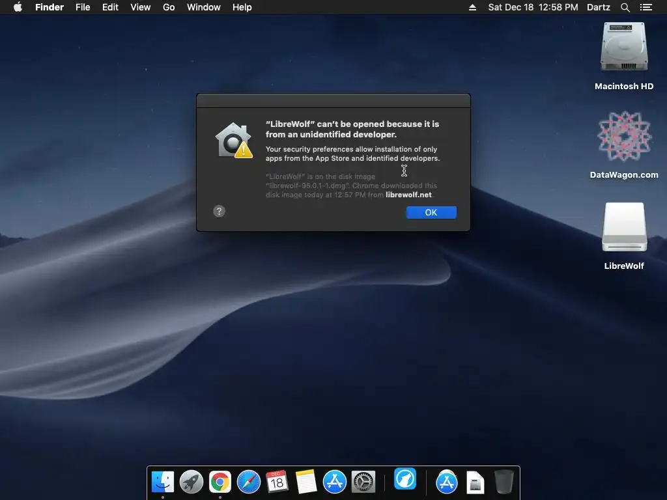
Task: Open the File menu
Action: pyautogui.click(x=83, y=7)
